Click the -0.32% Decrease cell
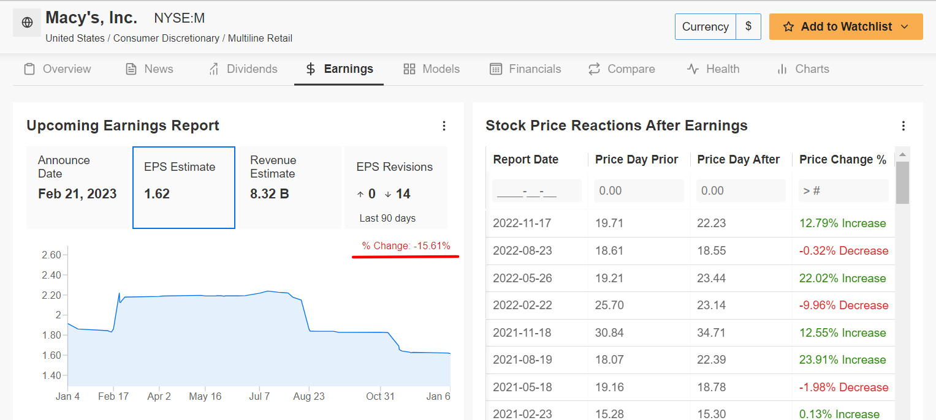 pos(843,251)
